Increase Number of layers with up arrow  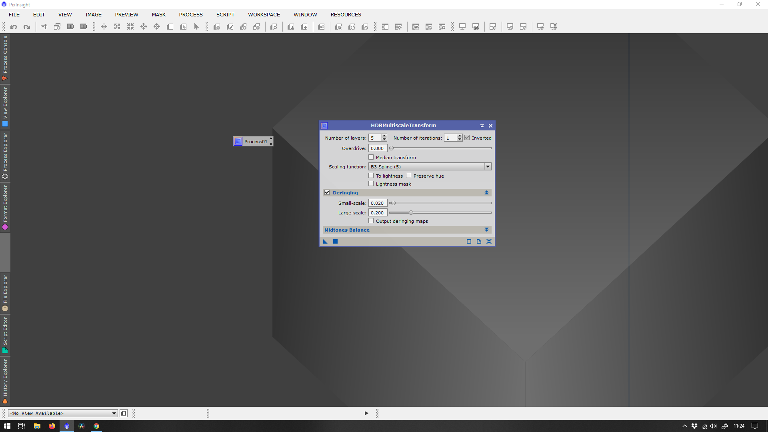point(384,136)
